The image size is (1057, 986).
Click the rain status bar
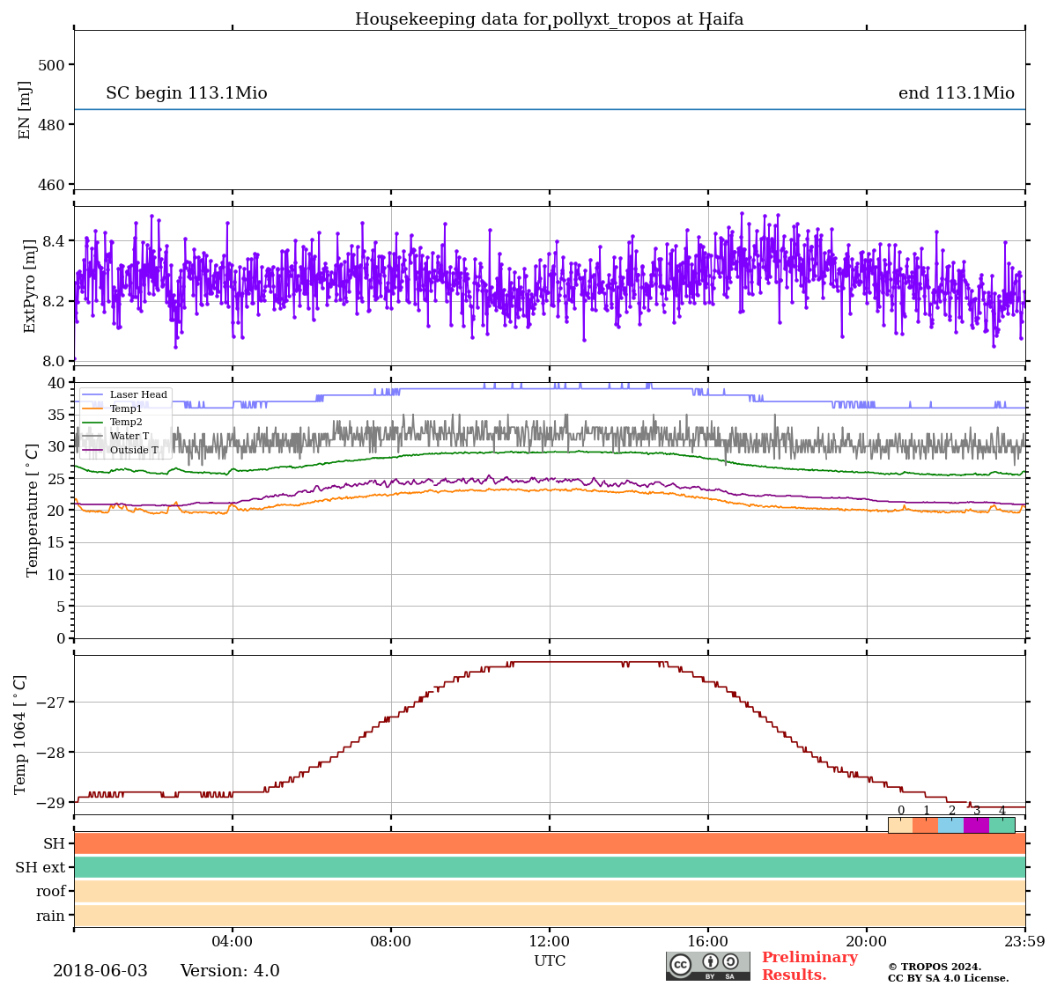tap(550, 915)
